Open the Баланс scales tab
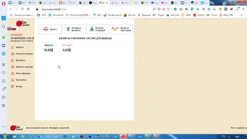The width and height of the screenshot is (247, 139). click(50, 29)
